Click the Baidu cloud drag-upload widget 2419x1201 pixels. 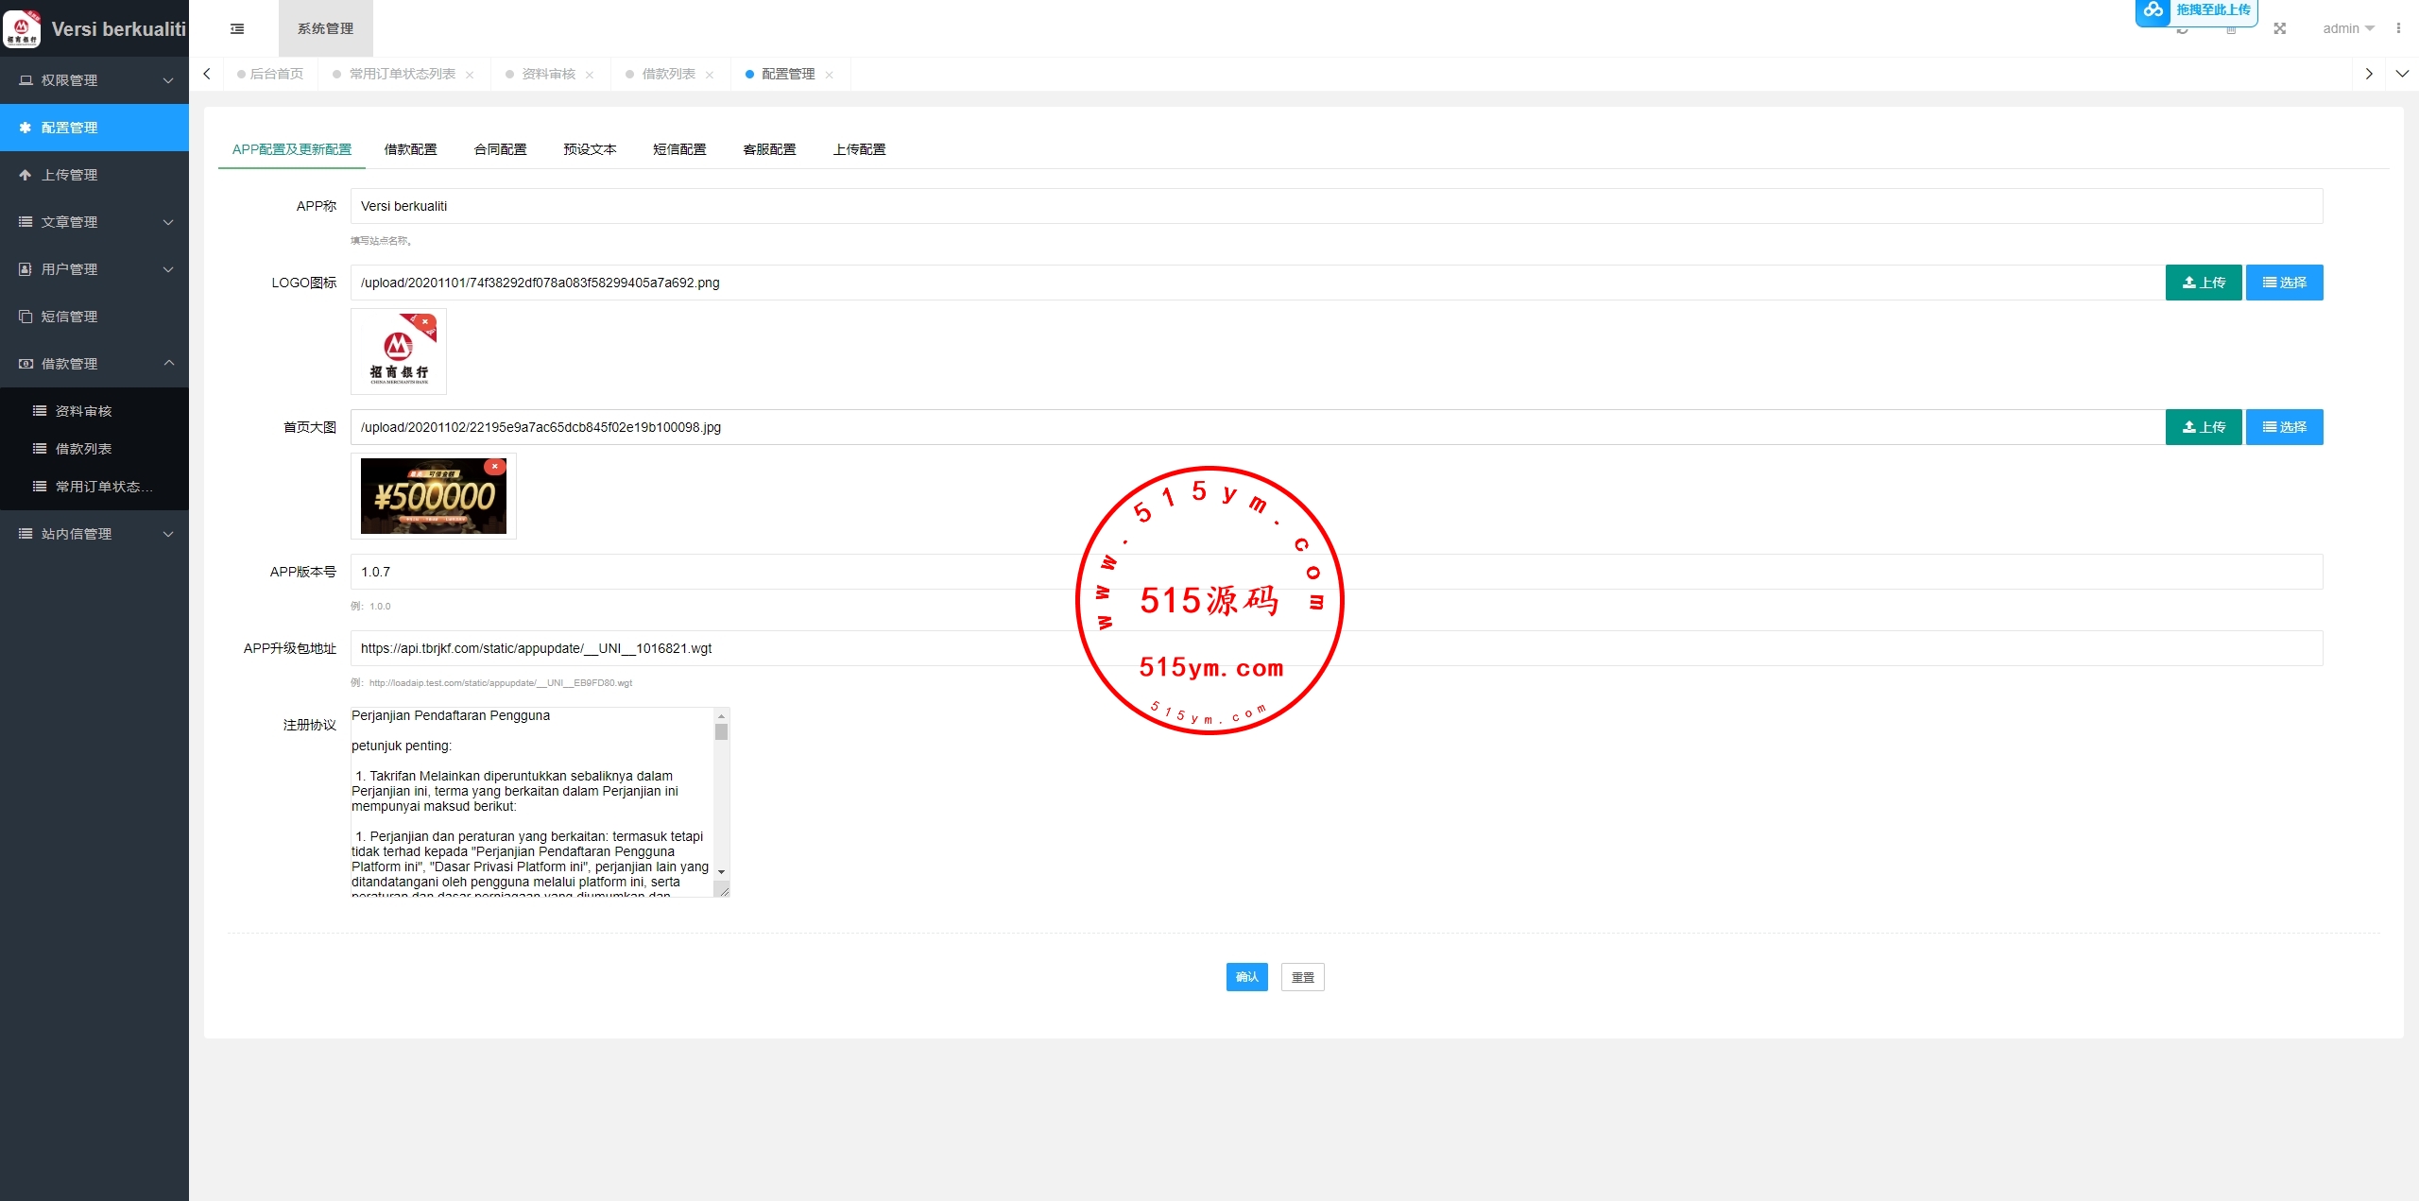2195,10
